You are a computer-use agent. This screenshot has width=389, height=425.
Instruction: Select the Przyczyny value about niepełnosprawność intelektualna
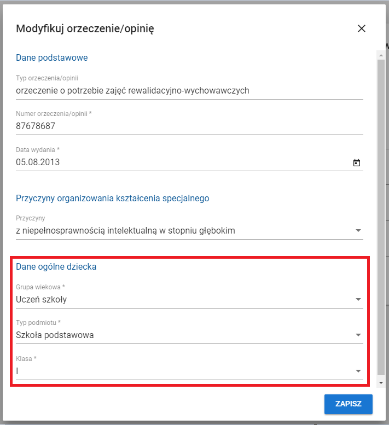126,231
